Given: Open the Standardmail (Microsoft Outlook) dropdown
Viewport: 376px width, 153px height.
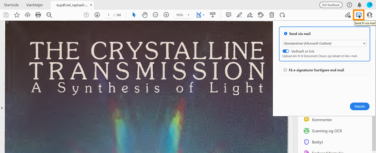Looking at the screenshot, I should coord(324,43).
